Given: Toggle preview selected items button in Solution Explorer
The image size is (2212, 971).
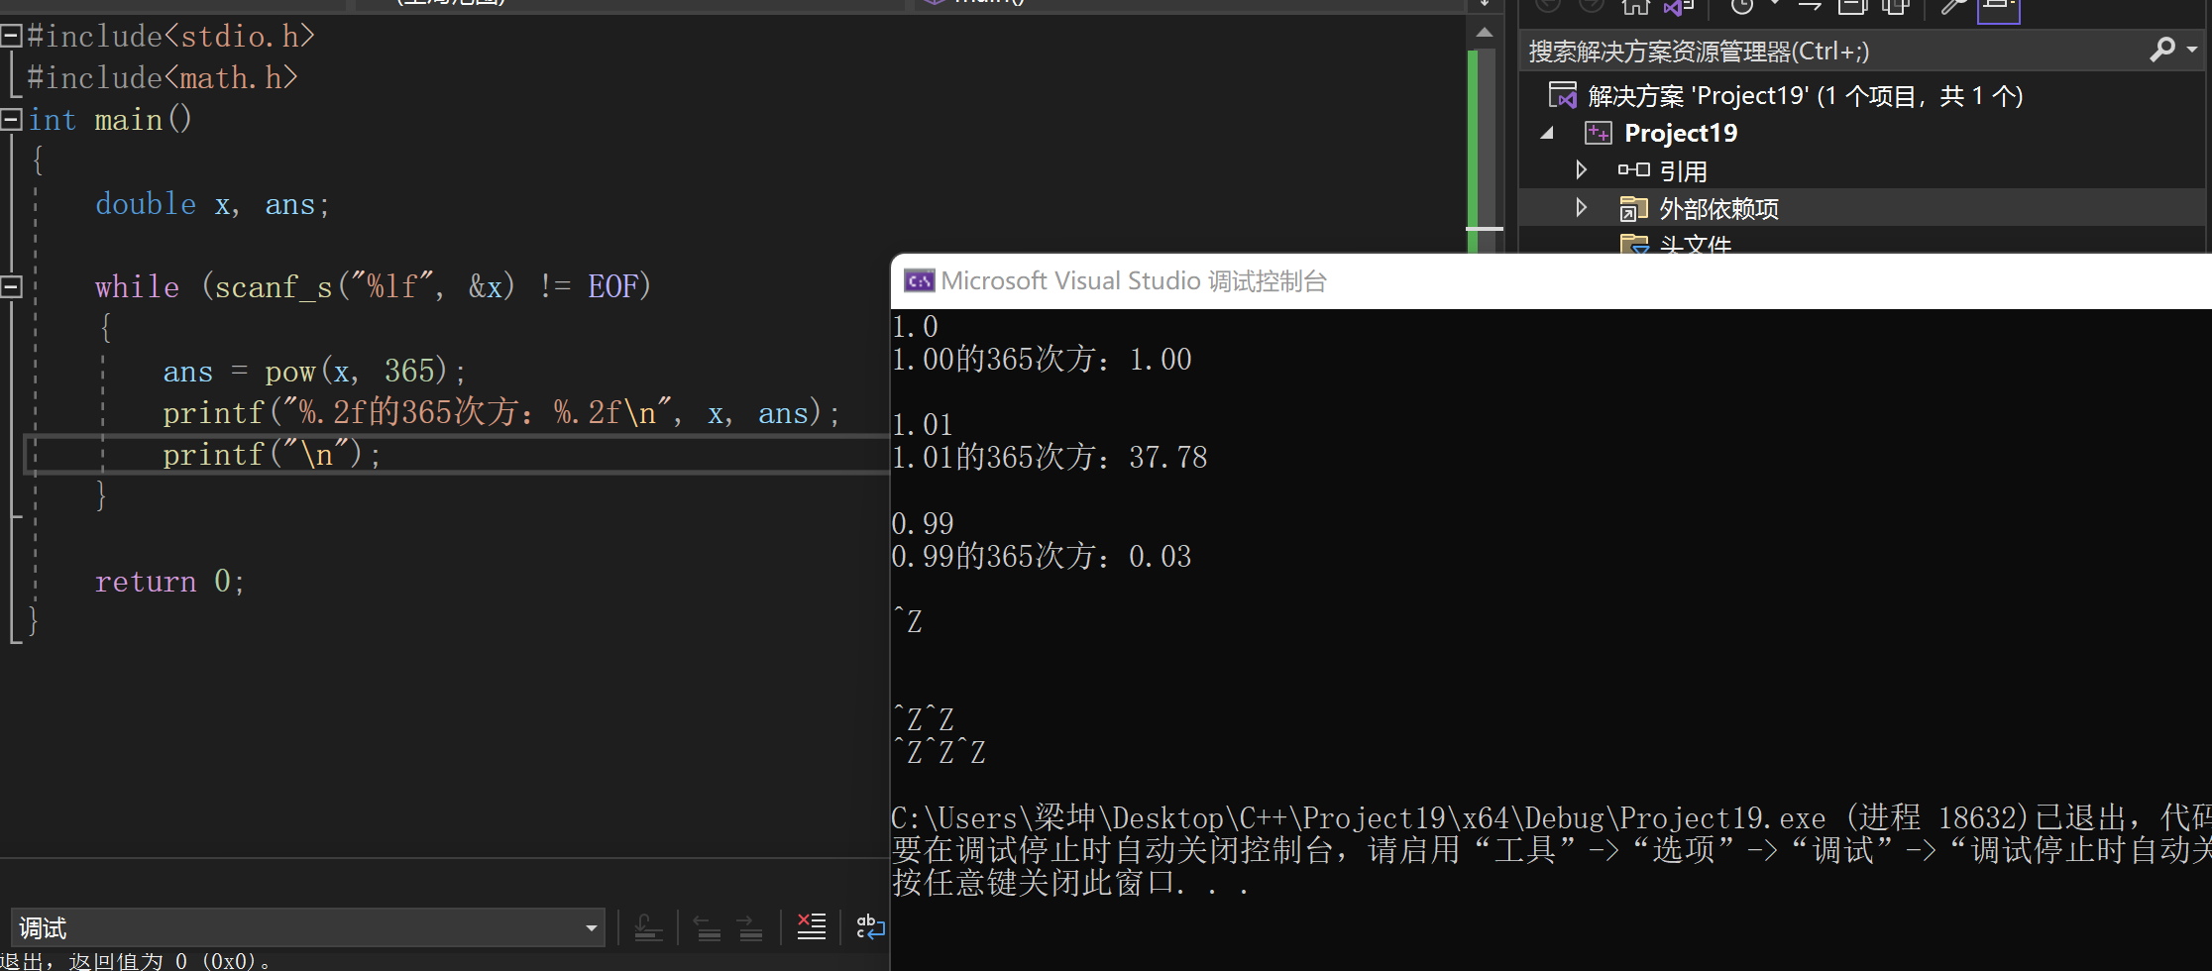Looking at the screenshot, I should pos(1999,10).
